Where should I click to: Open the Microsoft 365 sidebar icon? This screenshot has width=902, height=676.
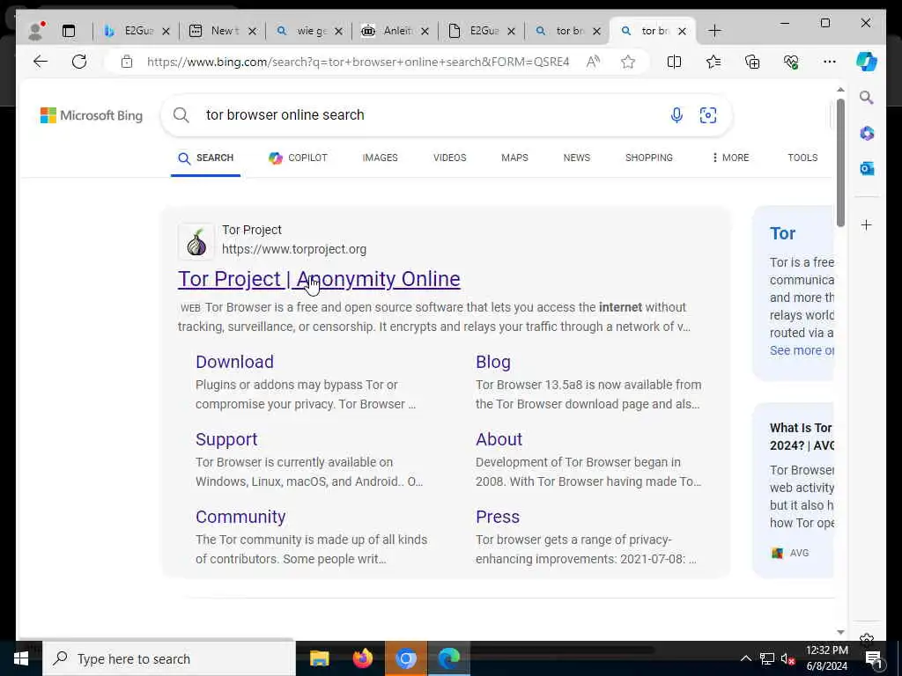click(867, 134)
